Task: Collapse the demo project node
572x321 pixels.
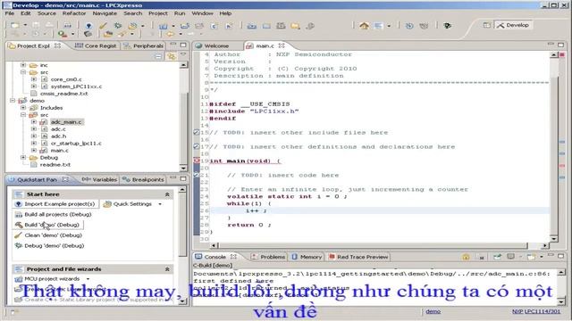Action: coord(13,101)
